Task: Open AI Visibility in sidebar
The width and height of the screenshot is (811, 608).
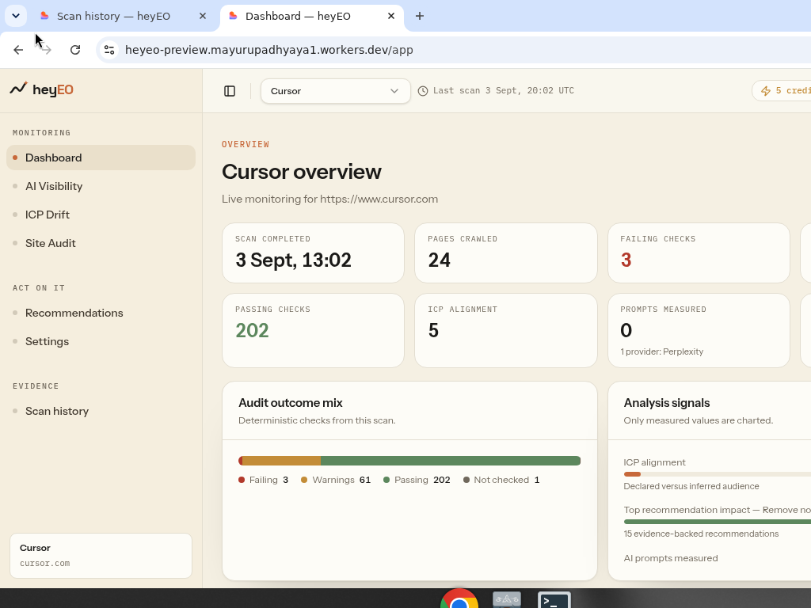Action: (x=101, y=186)
